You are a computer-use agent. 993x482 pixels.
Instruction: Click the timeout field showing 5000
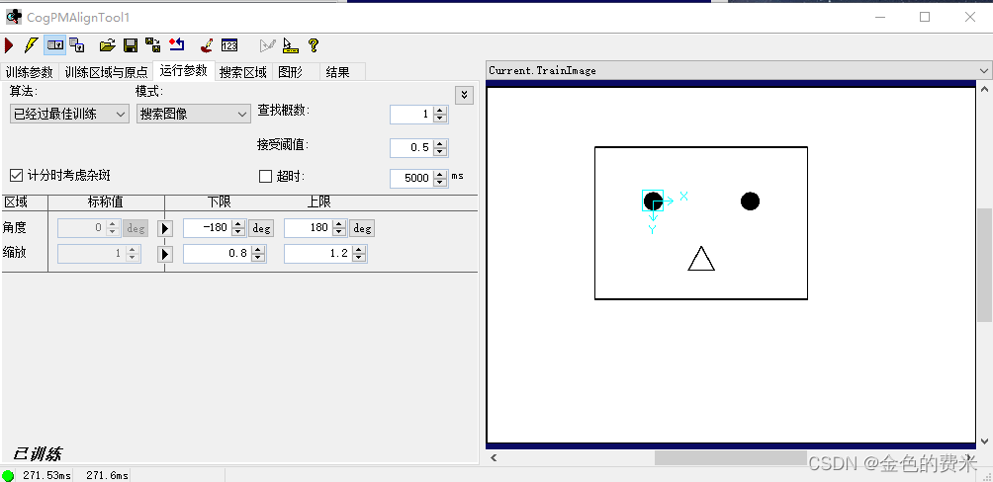pos(412,178)
